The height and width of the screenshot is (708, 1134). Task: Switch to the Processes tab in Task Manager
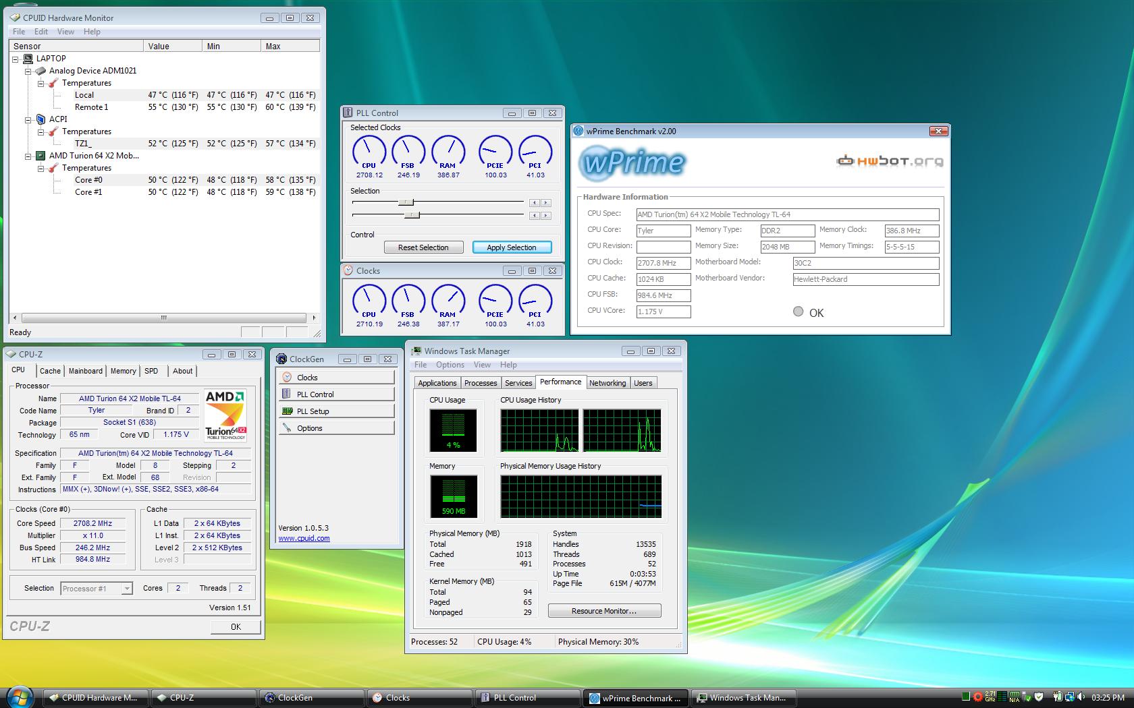point(481,383)
